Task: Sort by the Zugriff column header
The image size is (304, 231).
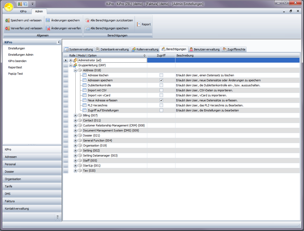Action: click(161, 55)
